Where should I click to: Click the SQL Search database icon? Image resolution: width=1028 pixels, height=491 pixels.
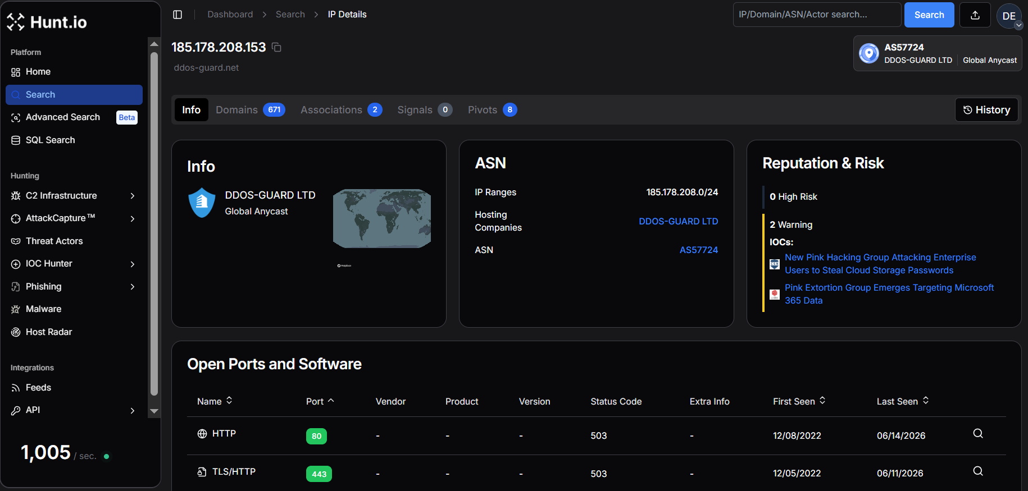[16, 140]
